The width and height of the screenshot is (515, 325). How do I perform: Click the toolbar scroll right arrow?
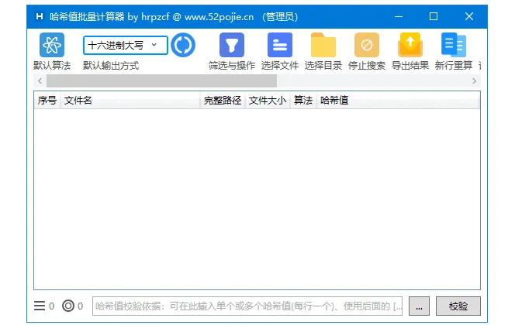pos(474,81)
